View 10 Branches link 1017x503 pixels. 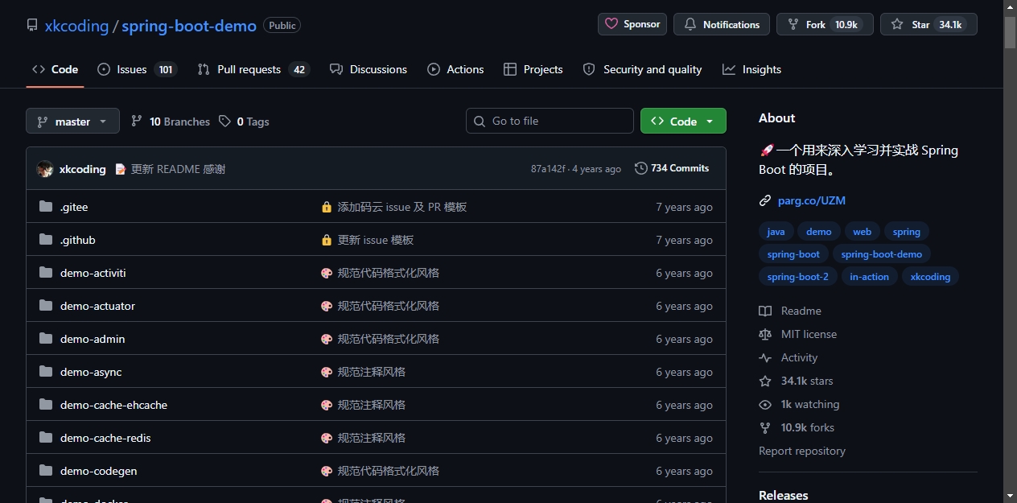click(170, 122)
